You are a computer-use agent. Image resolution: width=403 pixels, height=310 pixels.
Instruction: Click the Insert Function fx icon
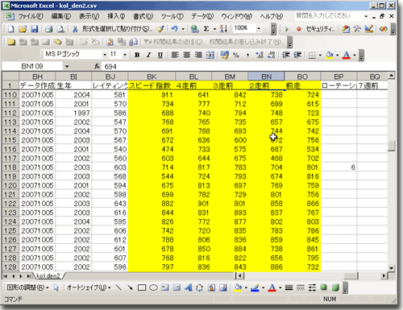97,66
